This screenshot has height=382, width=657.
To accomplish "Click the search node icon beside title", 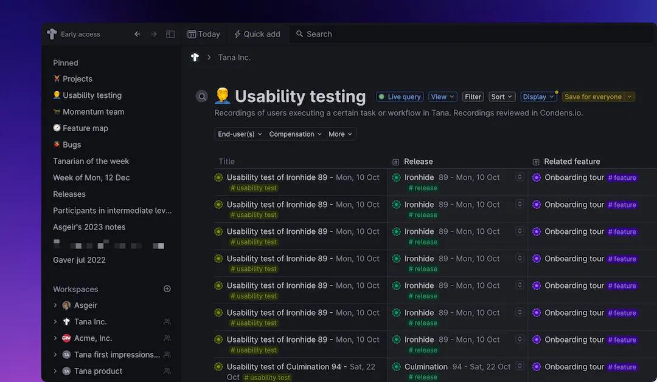I will 201,96.
